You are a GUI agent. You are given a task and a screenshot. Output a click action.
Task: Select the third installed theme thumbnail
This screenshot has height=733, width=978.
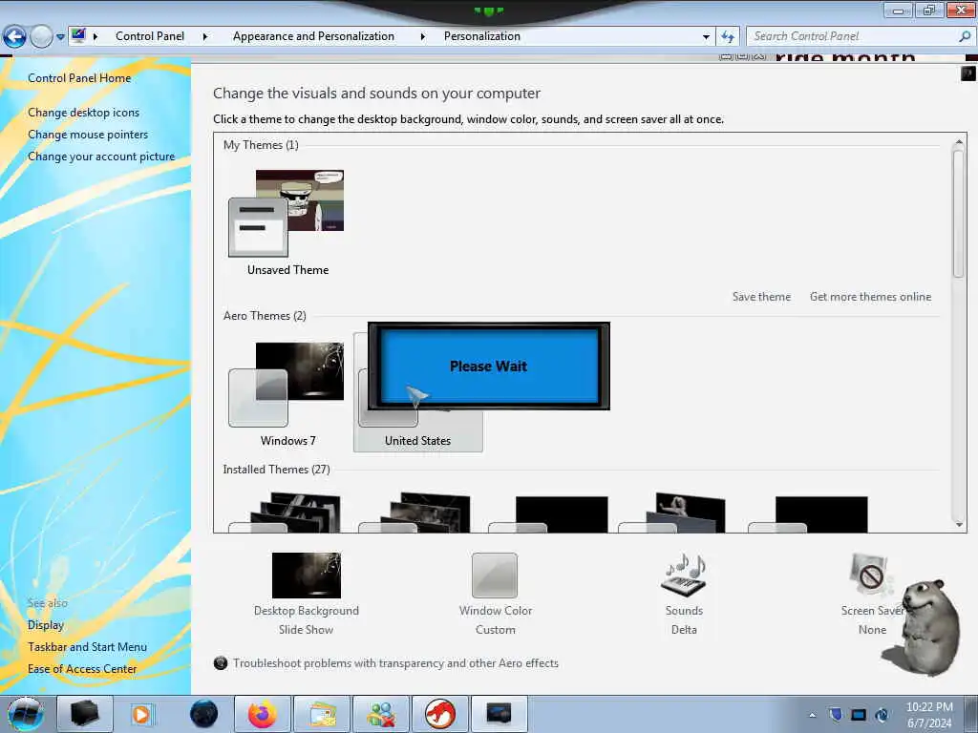click(548, 514)
